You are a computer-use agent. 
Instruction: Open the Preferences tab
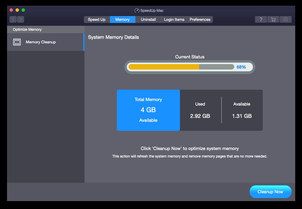tap(200, 19)
